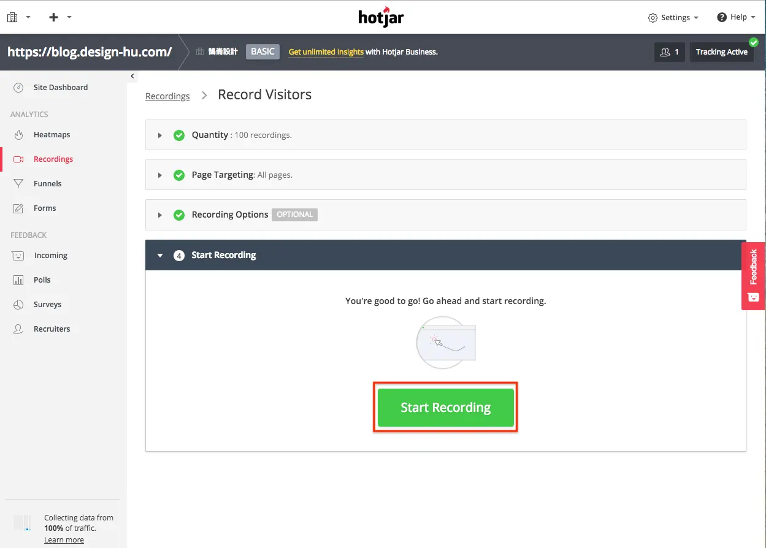766x548 pixels.
Task: Collapse the left sidebar with arrow
Action: click(x=132, y=76)
